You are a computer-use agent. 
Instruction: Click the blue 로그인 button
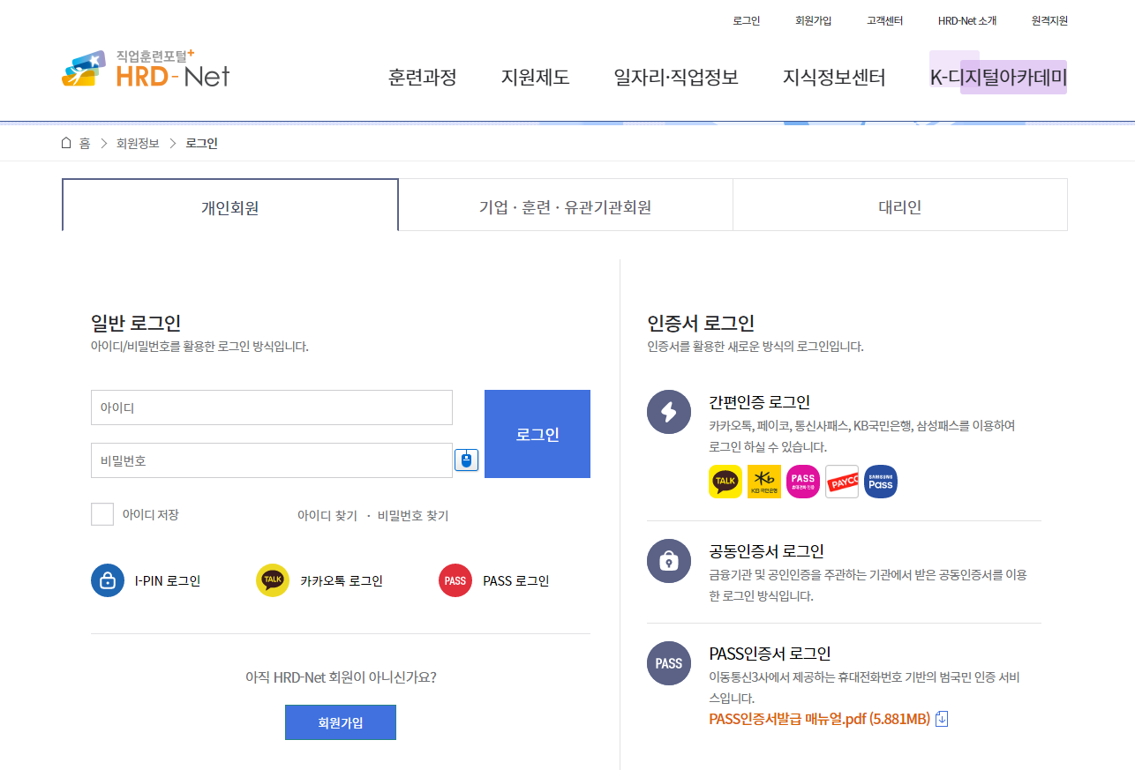[x=537, y=433]
